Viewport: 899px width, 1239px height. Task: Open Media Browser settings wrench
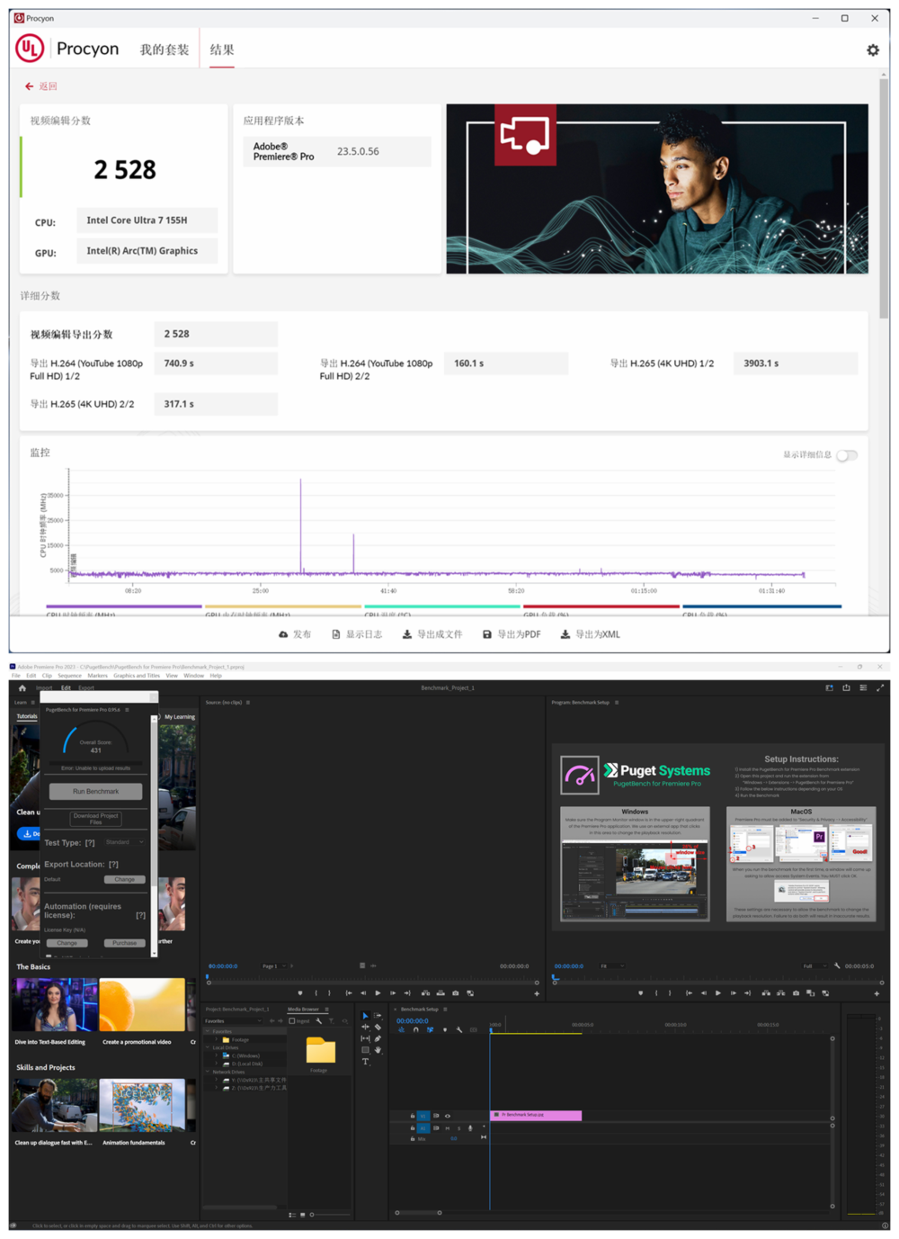click(319, 1021)
